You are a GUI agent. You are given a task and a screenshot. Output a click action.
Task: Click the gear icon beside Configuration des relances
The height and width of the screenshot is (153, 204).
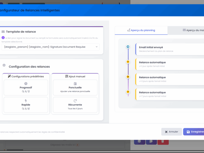tap(4, 65)
